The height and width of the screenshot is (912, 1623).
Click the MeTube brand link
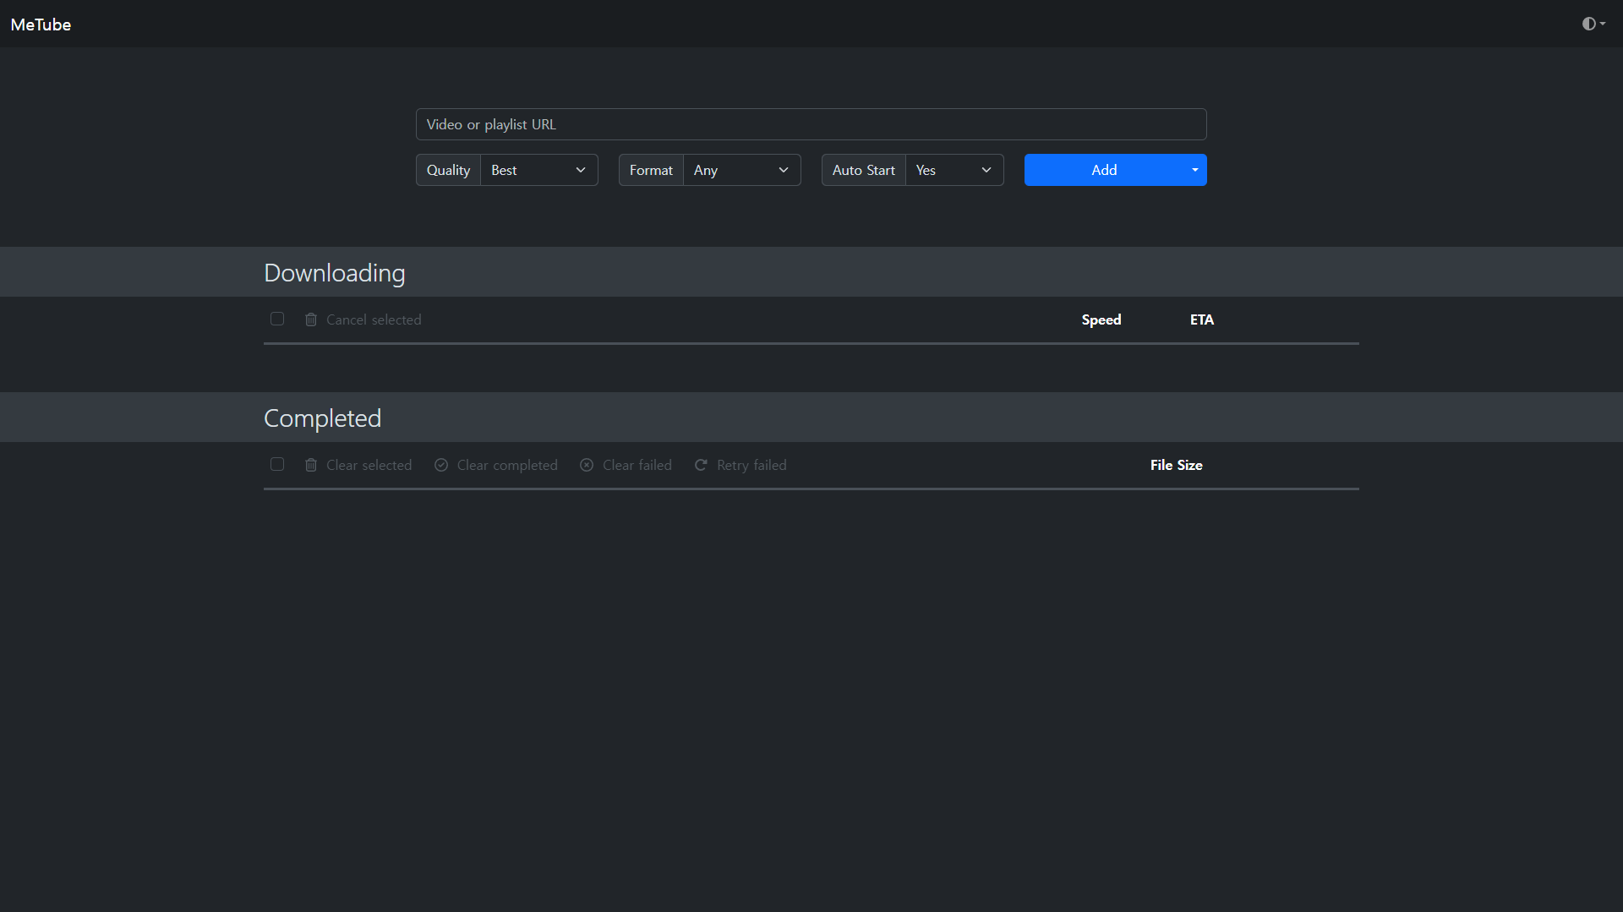(x=41, y=25)
